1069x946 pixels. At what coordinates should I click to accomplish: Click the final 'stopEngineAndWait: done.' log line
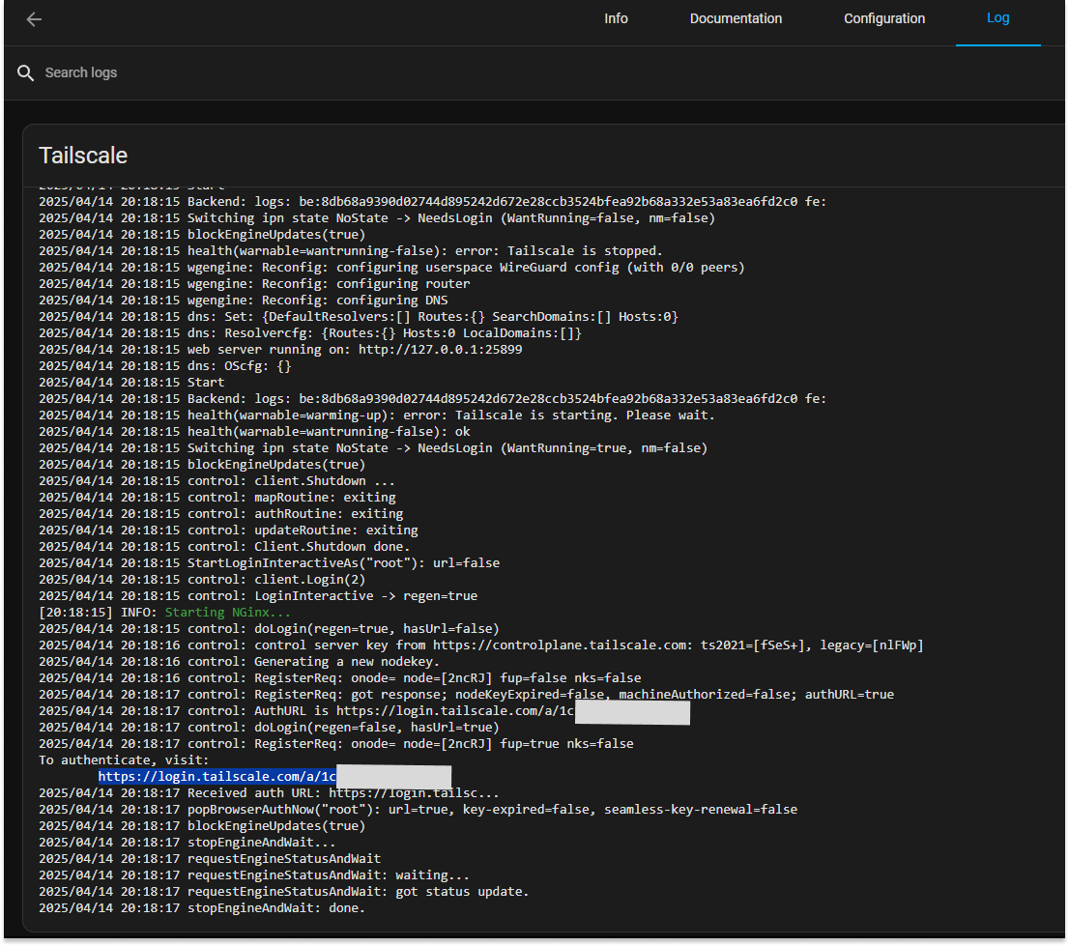click(x=275, y=908)
